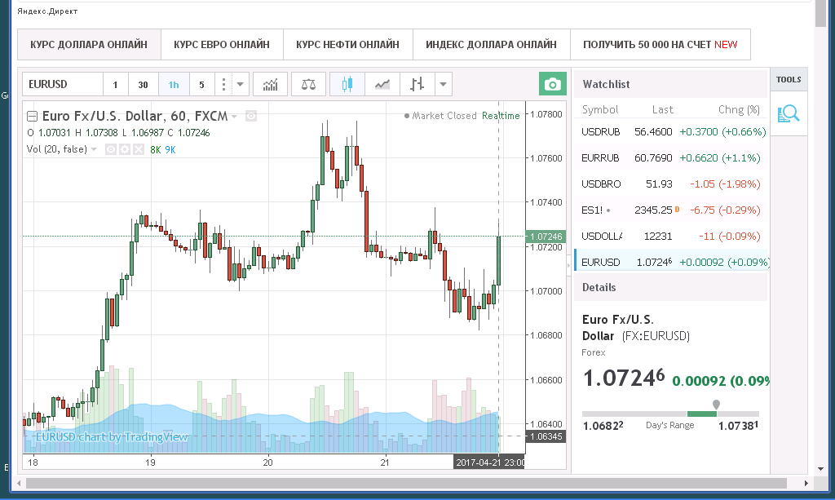Select the 1 minute interval

(115, 84)
